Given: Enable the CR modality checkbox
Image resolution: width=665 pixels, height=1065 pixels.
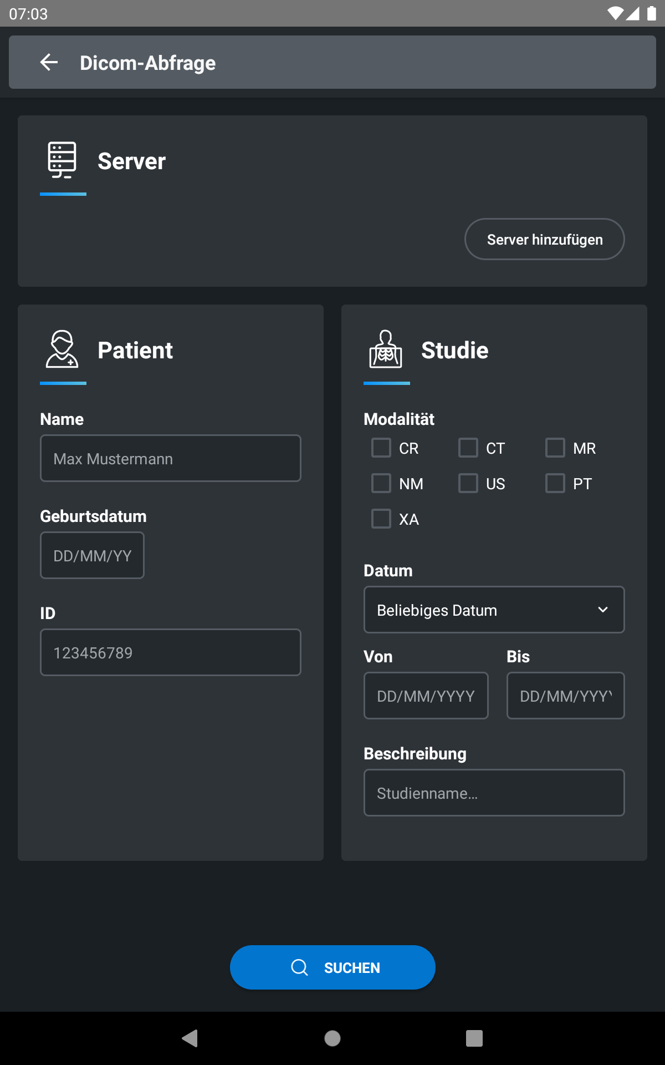Looking at the screenshot, I should [x=381, y=448].
